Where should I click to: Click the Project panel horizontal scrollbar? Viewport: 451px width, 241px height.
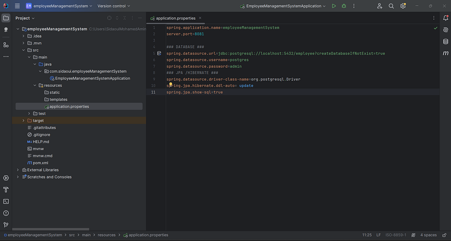[x=51, y=229]
